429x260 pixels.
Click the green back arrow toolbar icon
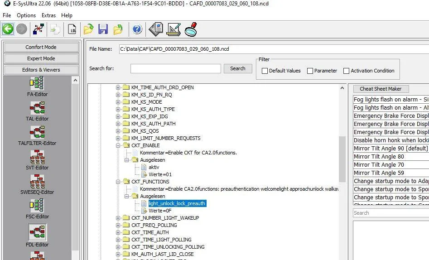[x=8, y=29]
